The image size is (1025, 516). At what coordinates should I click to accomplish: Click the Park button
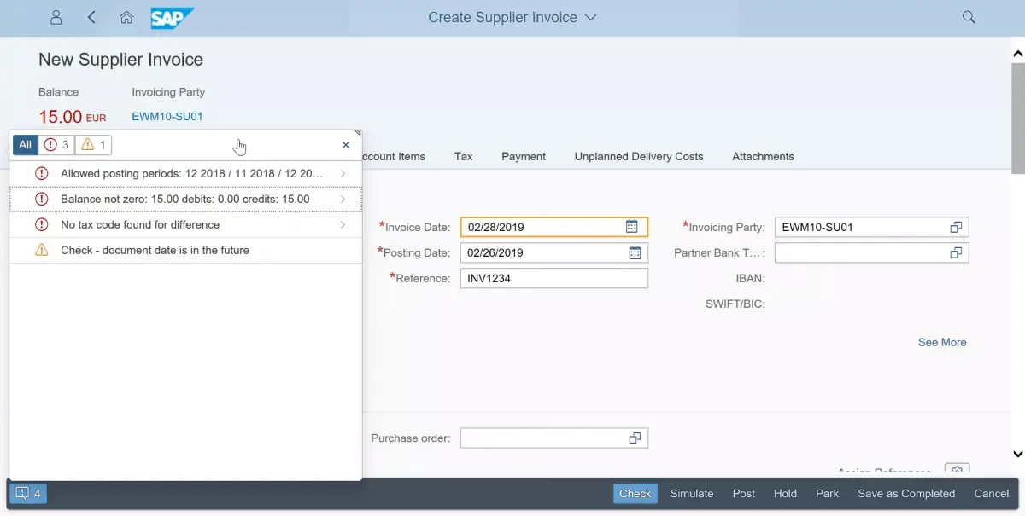pos(827,493)
